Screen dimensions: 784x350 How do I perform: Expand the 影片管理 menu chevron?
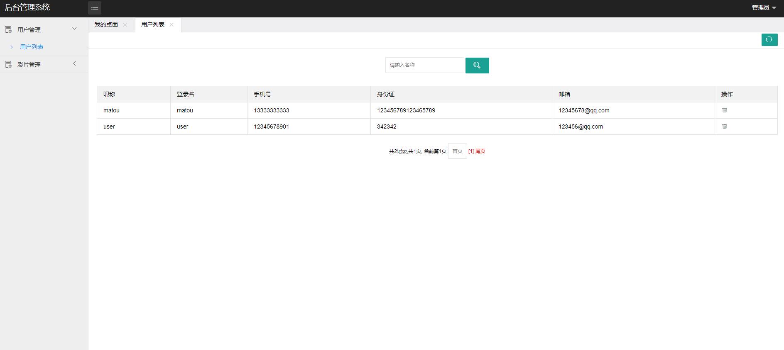[75, 63]
